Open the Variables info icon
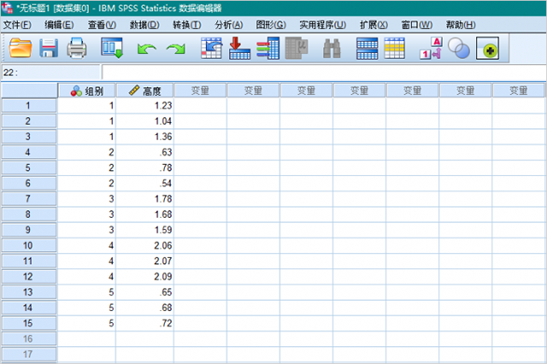The height and width of the screenshot is (364, 547). click(x=268, y=48)
